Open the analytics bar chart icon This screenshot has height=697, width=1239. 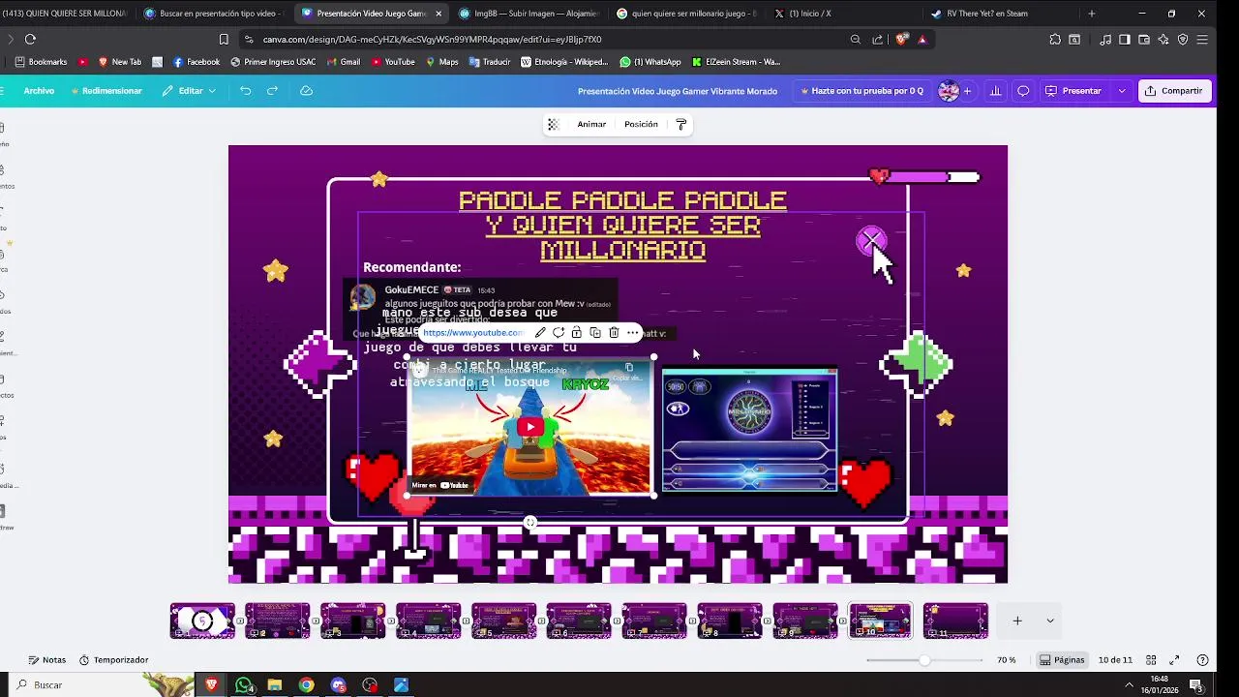(x=995, y=91)
